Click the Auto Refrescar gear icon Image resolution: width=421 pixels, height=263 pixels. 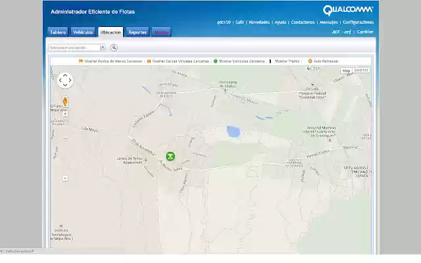pos(310,61)
